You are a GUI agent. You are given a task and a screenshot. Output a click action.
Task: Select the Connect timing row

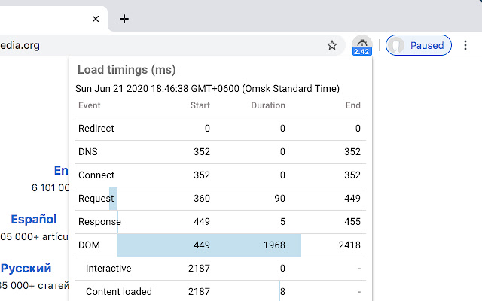point(219,175)
